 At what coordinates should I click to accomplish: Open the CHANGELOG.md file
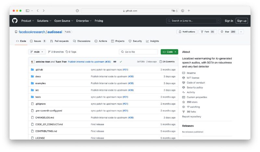point(45,117)
